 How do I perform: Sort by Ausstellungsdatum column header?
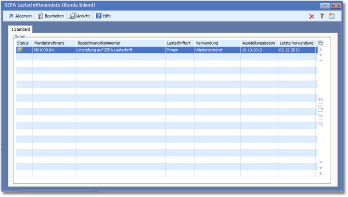click(x=258, y=43)
